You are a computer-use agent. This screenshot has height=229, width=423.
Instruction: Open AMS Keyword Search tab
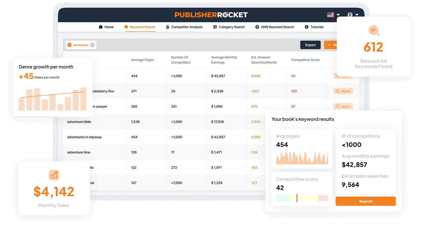click(x=275, y=27)
